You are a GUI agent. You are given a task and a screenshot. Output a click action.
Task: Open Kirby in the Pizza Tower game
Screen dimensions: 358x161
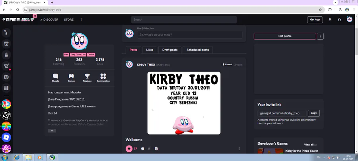[302, 151]
